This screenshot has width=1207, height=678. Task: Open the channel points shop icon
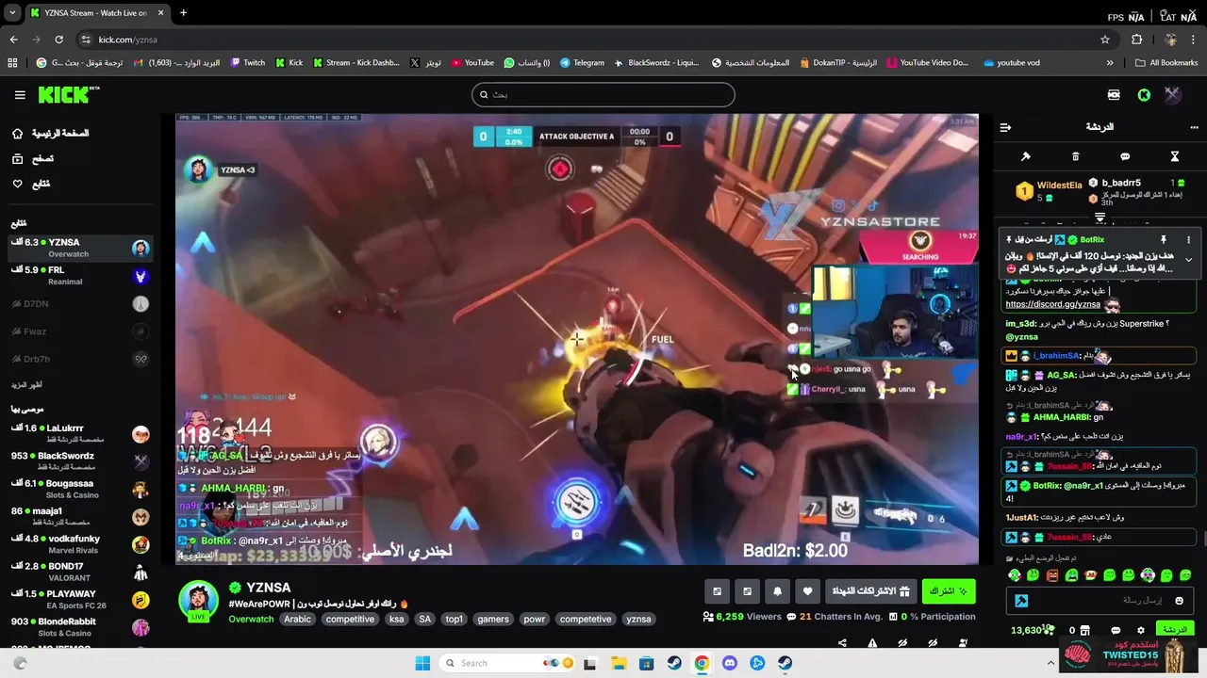click(1084, 631)
